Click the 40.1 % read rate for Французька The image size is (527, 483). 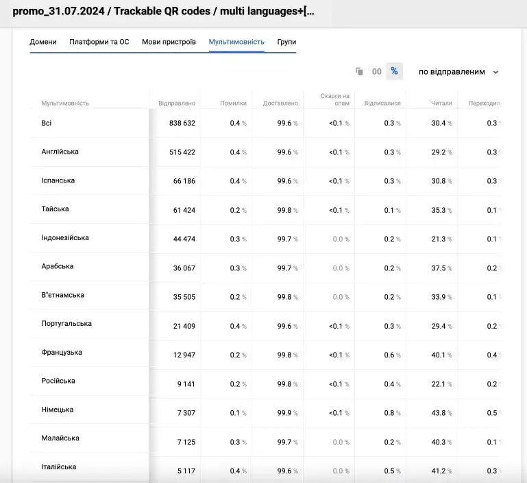click(x=441, y=355)
